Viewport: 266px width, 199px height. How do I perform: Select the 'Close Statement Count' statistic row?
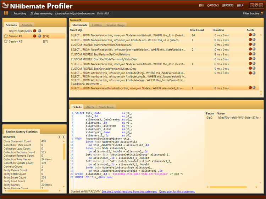[33, 141]
